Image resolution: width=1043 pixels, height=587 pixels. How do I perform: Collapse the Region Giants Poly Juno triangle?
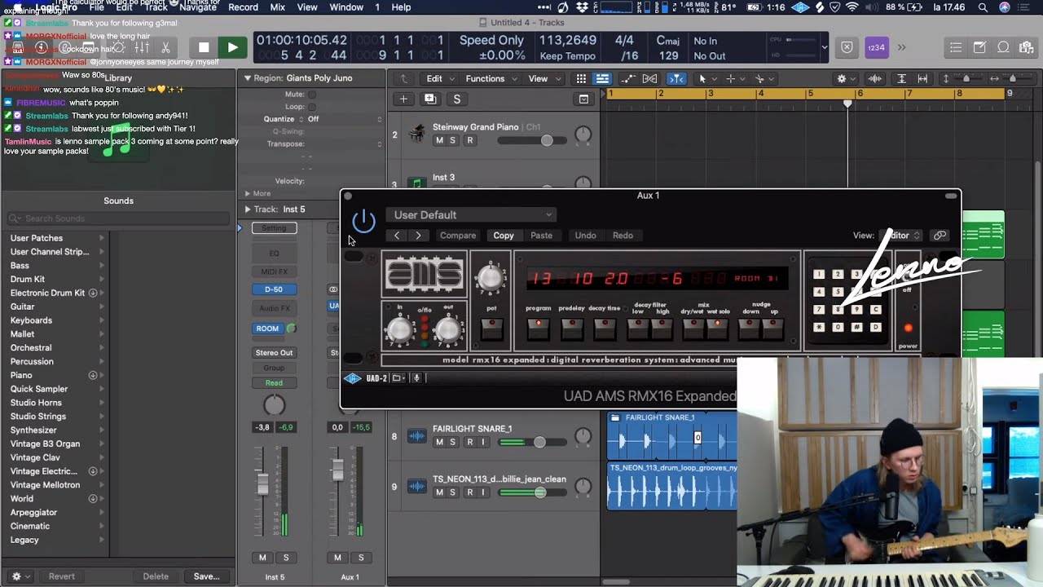point(248,78)
